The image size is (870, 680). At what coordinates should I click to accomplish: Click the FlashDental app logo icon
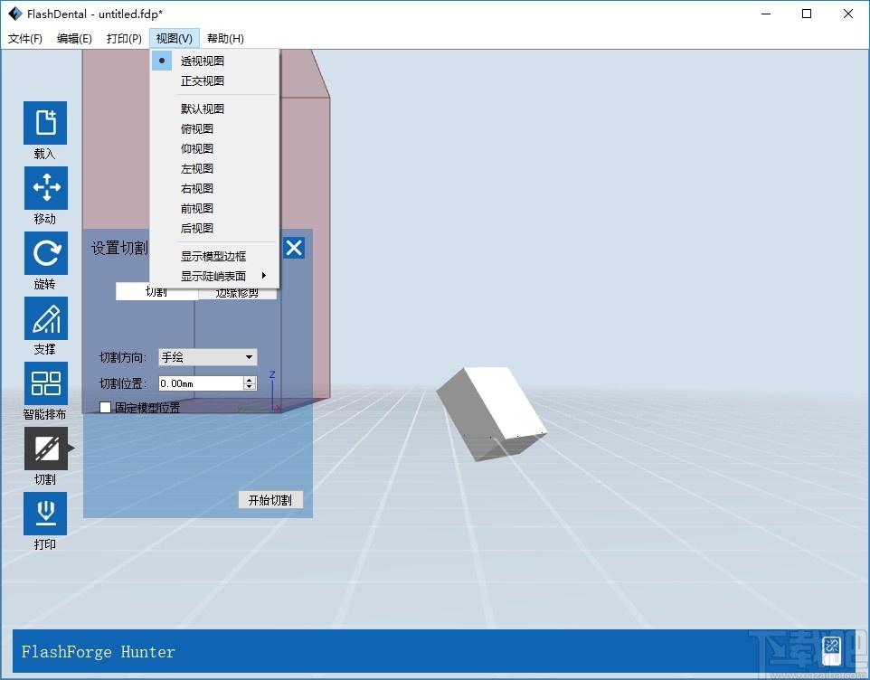pyautogui.click(x=15, y=14)
